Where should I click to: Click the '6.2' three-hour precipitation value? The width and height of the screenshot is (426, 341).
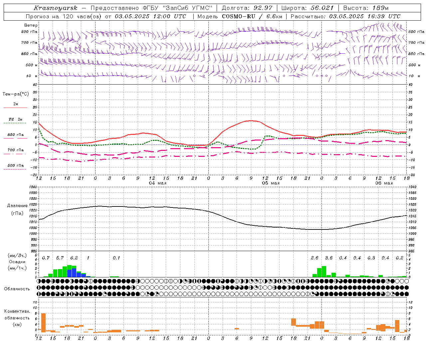(74, 258)
